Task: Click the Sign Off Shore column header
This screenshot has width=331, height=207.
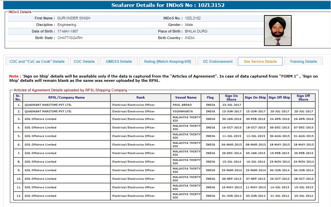Action: (x=303, y=98)
